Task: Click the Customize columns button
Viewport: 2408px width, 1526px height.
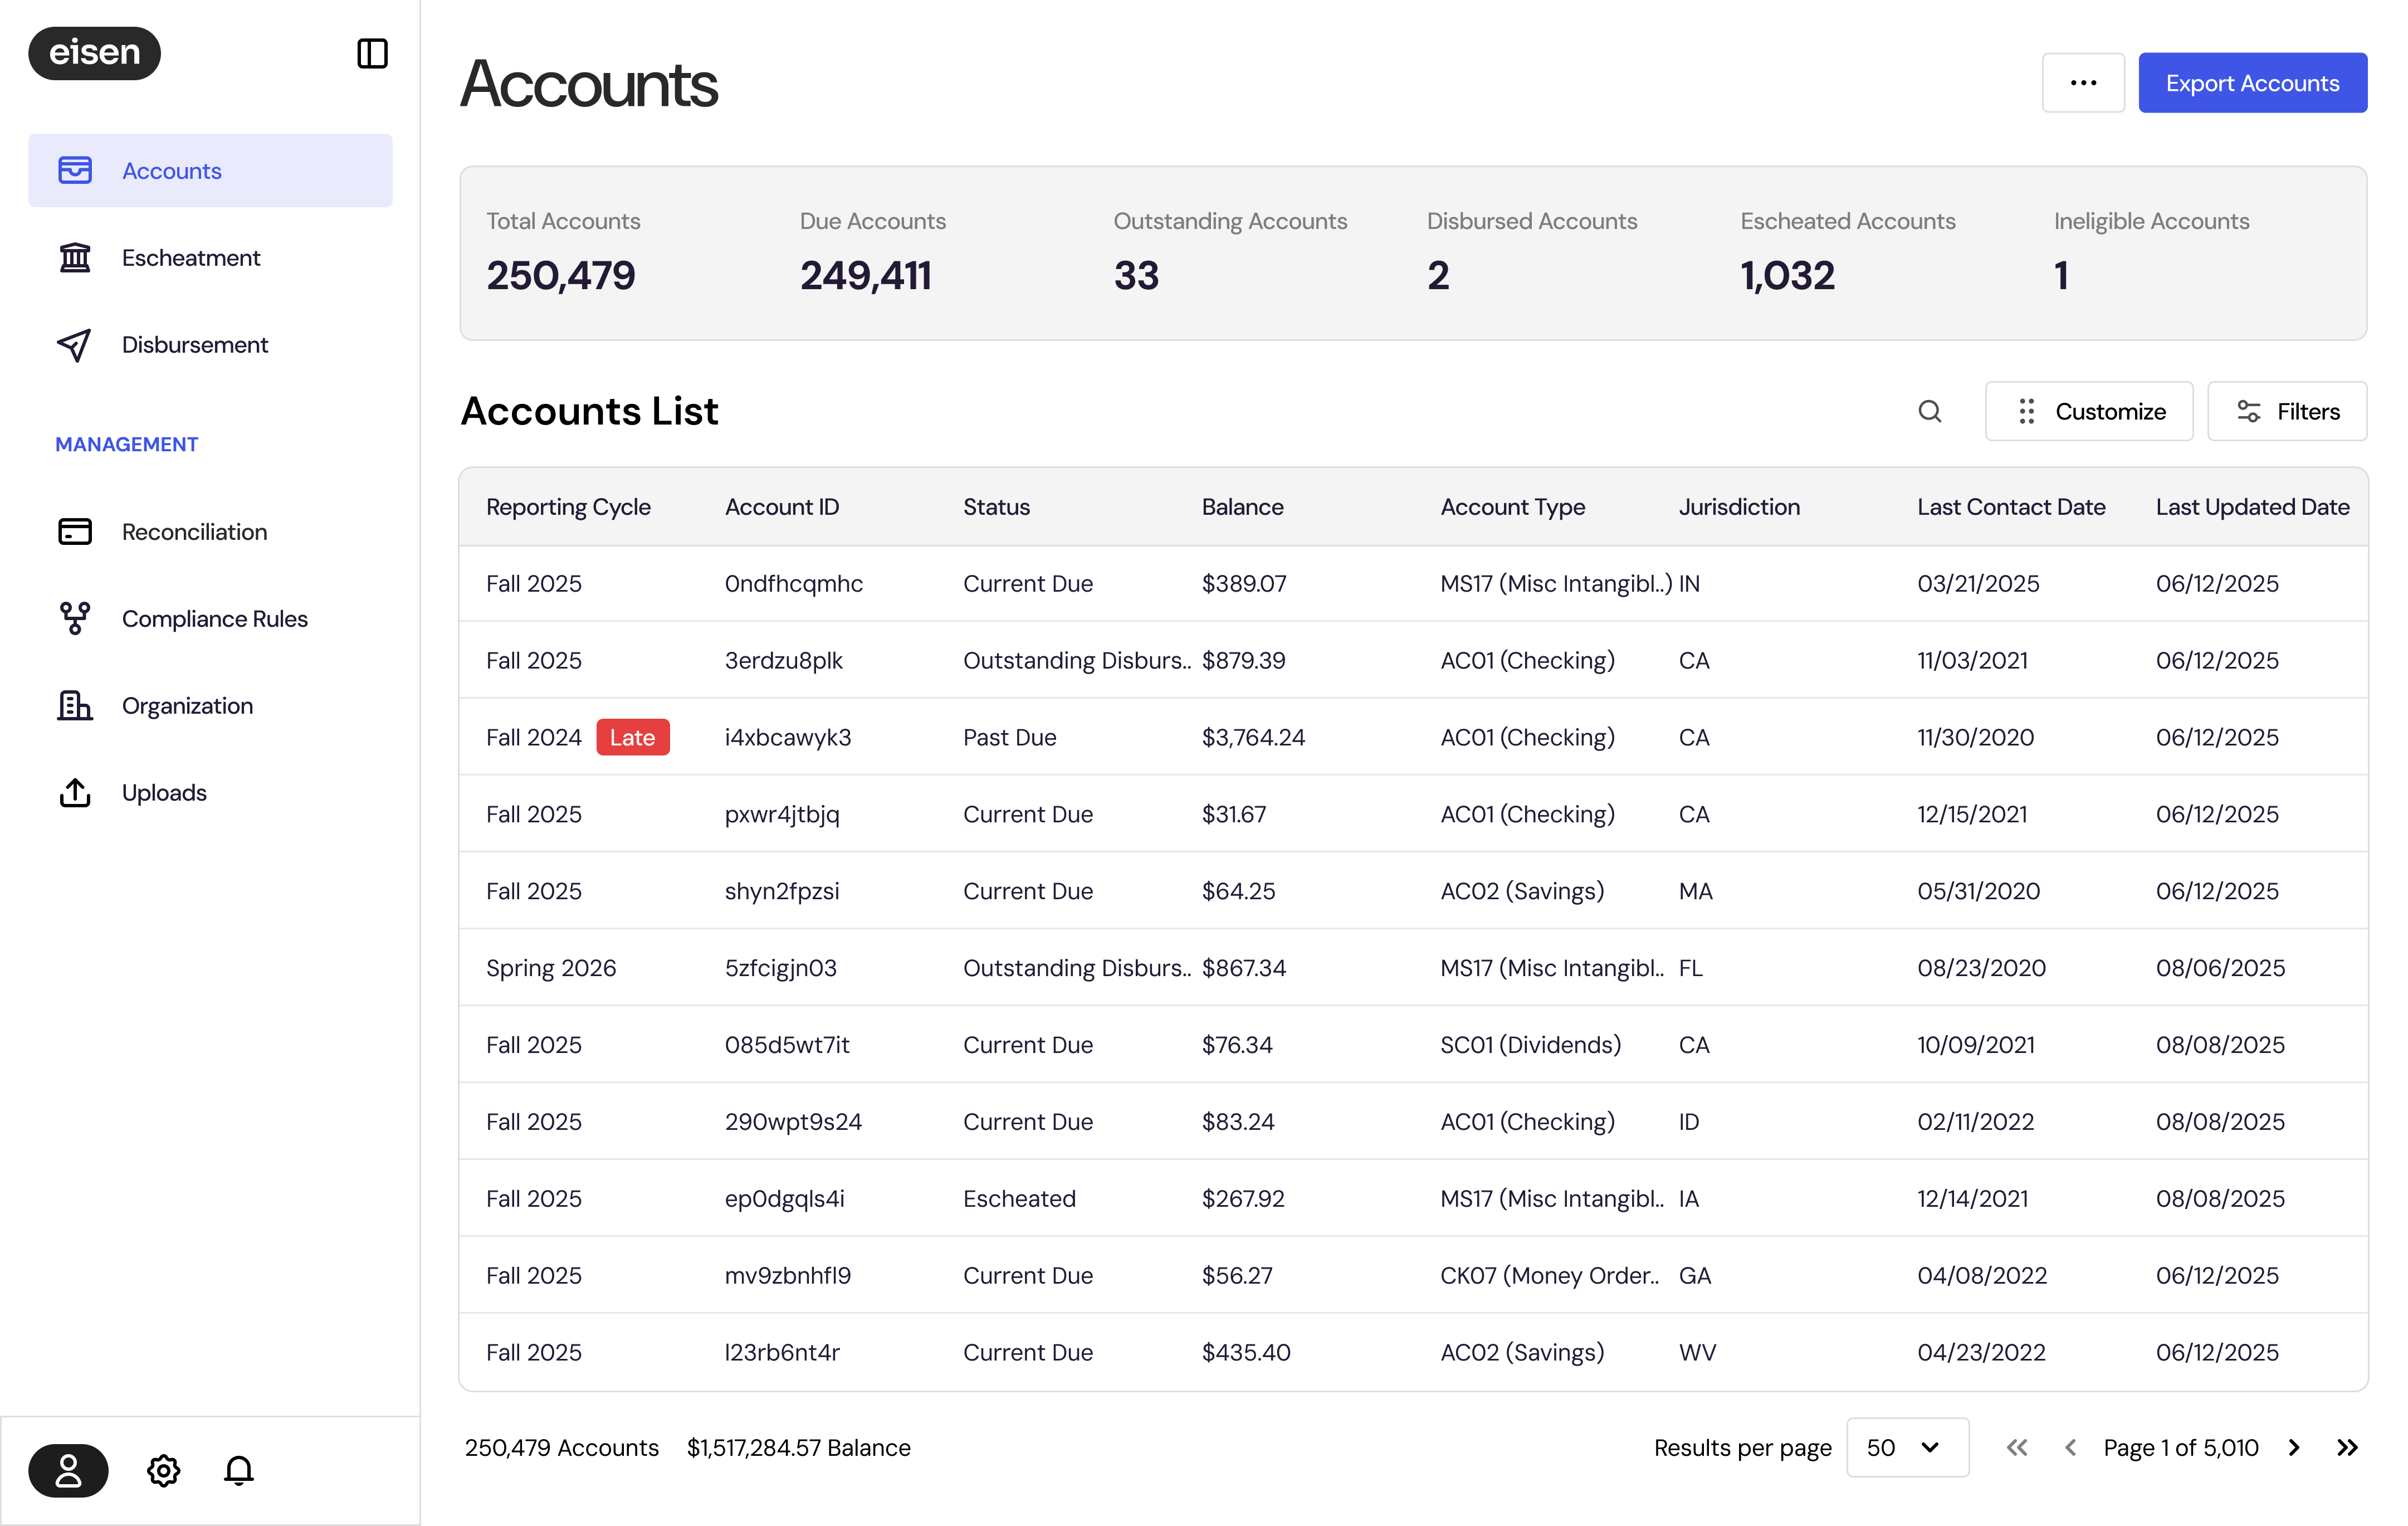Action: point(2089,411)
